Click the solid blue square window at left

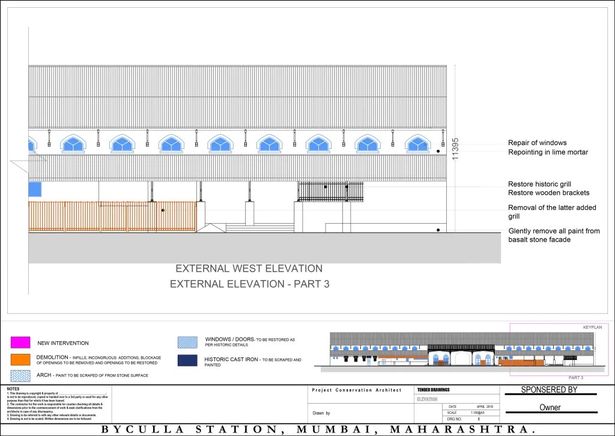(34, 189)
